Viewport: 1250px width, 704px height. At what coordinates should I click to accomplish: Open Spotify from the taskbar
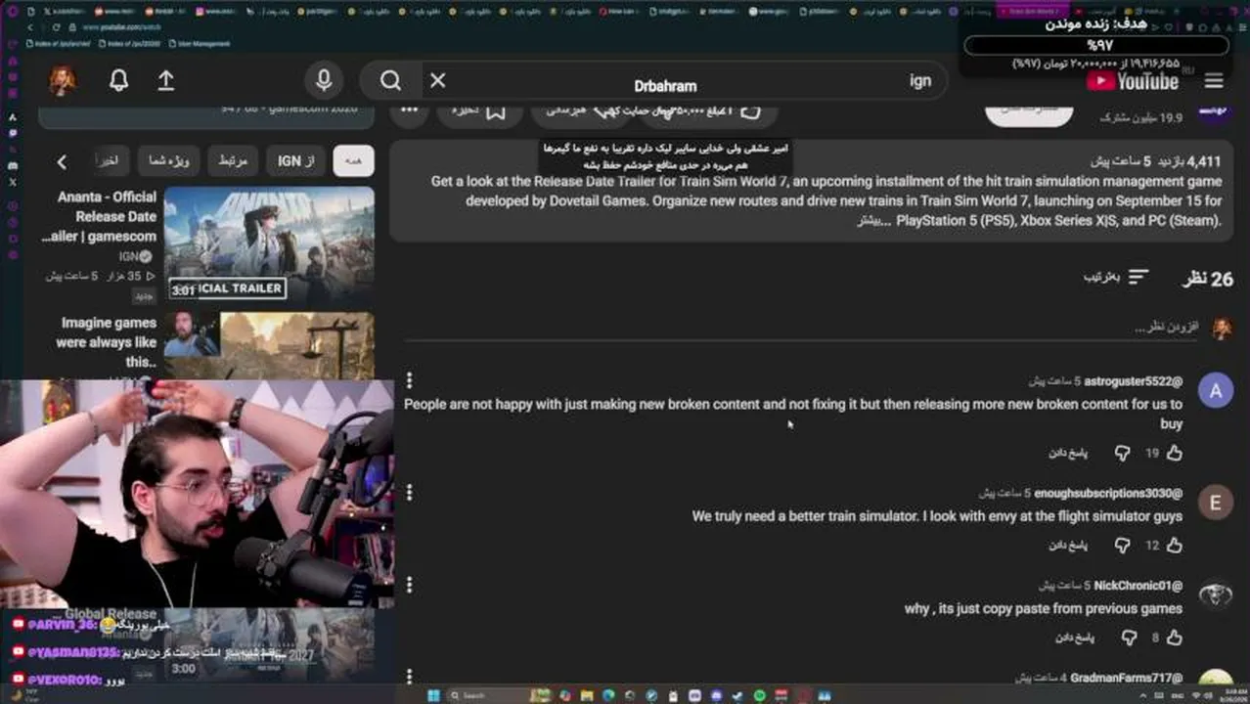760,695
